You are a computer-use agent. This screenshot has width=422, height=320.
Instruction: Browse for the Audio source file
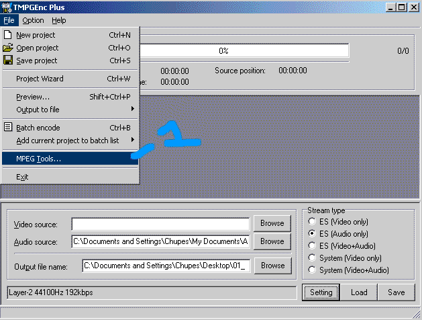pyautogui.click(x=272, y=241)
